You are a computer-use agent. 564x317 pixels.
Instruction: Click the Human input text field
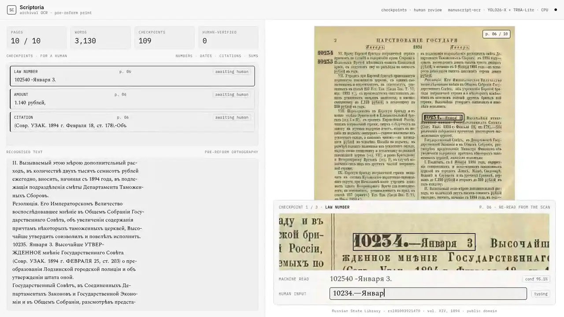pyautogui.click(x=428, y=293)
